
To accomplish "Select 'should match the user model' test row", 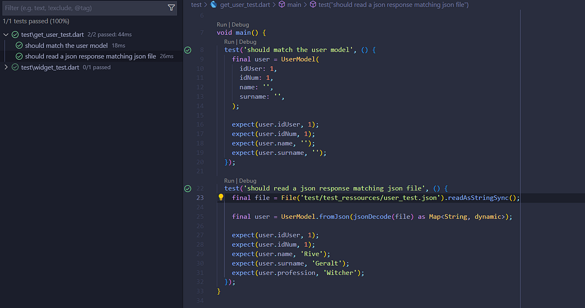I will [x=91, y=46].
